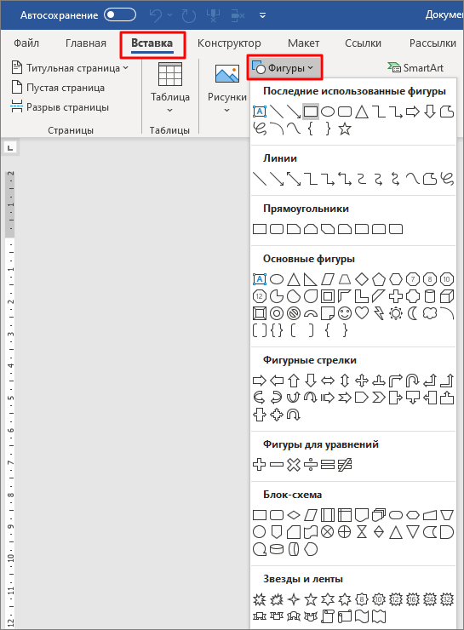Choose the plus sign in equation shapes
Image resolution: width=464 pixels, height=630 pixels.
[x=260, y=465]
